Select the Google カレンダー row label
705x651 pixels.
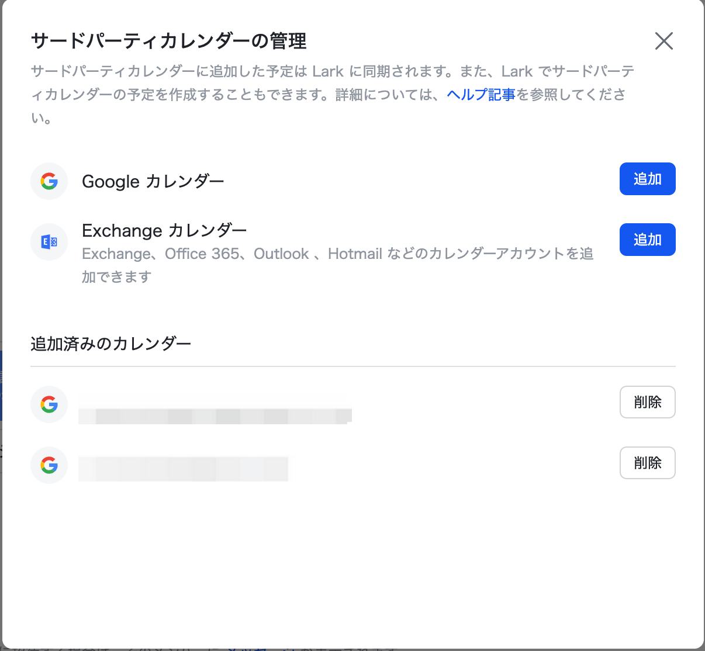(x=153, y=181)
